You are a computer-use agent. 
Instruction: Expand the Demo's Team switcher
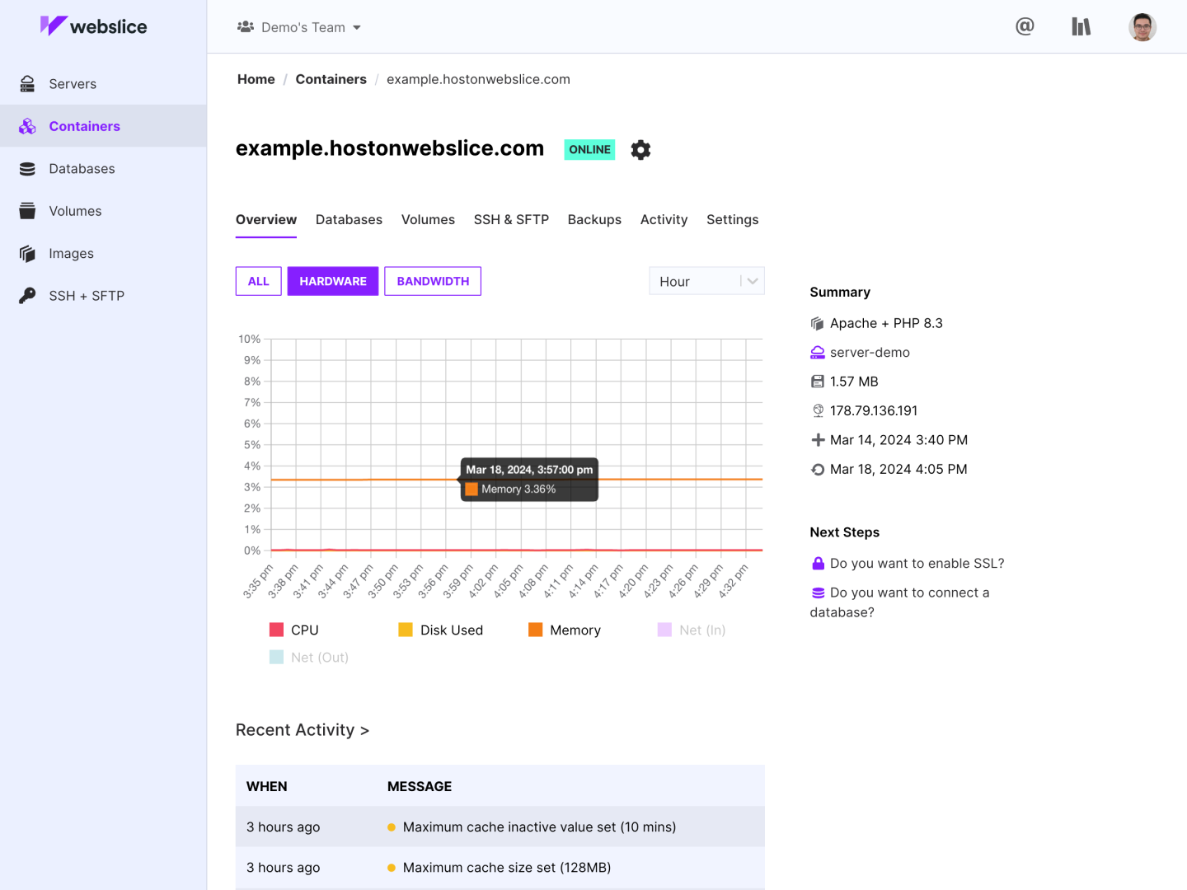coord(299,27)
